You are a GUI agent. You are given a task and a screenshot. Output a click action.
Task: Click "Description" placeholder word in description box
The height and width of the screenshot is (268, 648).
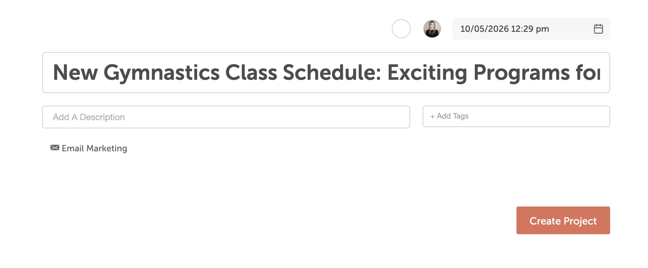102,117
